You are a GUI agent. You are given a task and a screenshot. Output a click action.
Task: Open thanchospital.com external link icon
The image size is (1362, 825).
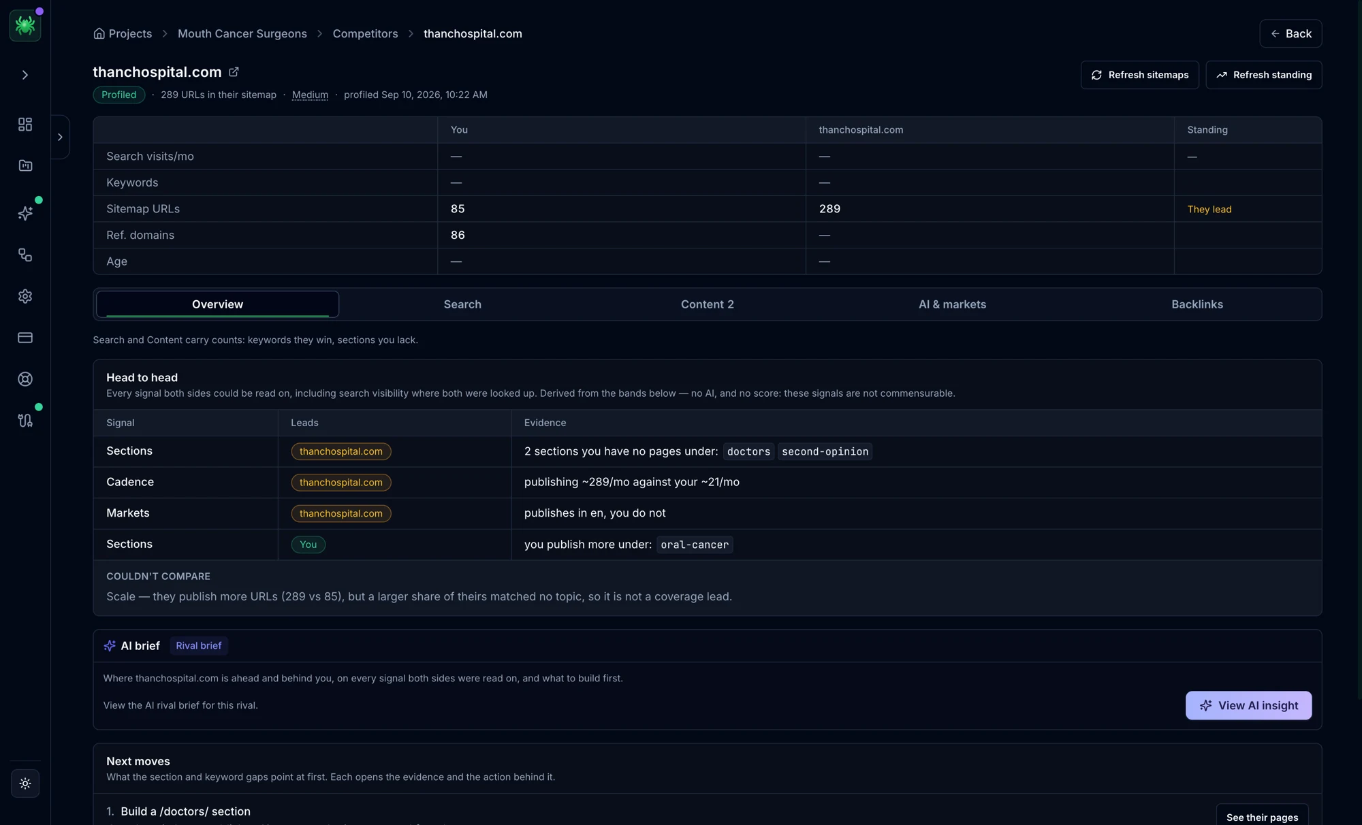click(x=234, y=71)
